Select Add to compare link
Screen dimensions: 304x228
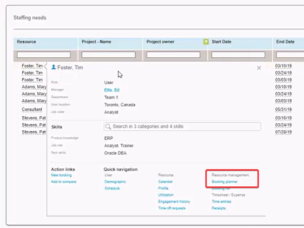click(63, 182)
